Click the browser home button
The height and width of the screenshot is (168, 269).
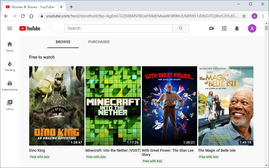click(x=31, y=16)
